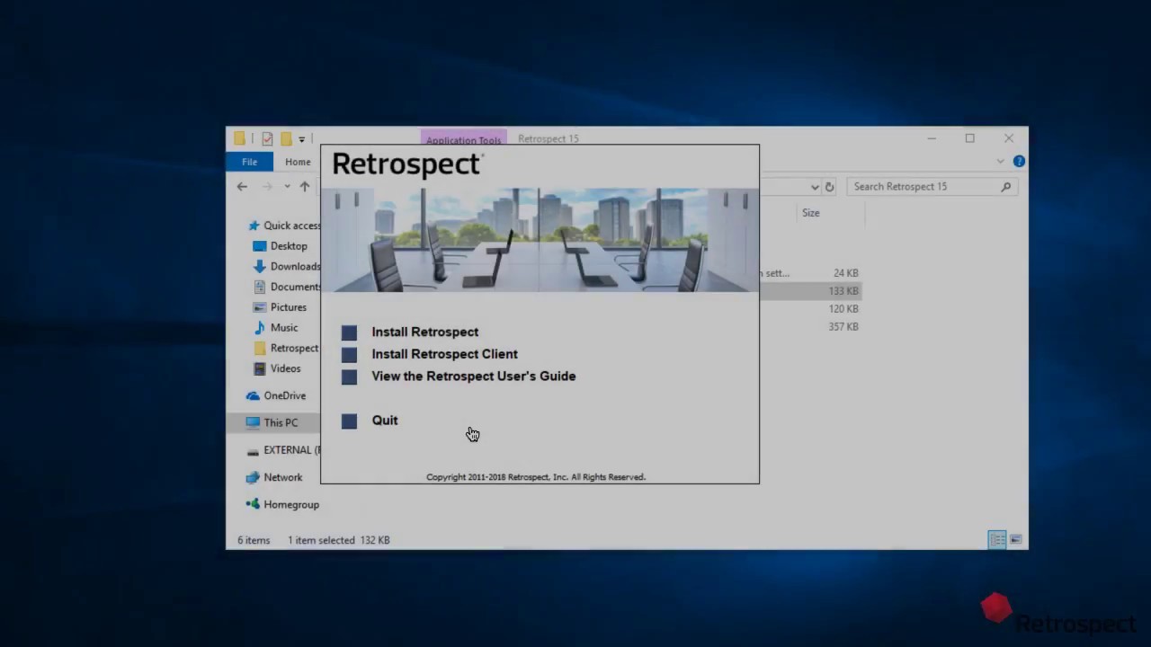Switch to details view layout
The height and width of the screenshot is (647, 1151).
pyautogui.click(x=996, y=539)
